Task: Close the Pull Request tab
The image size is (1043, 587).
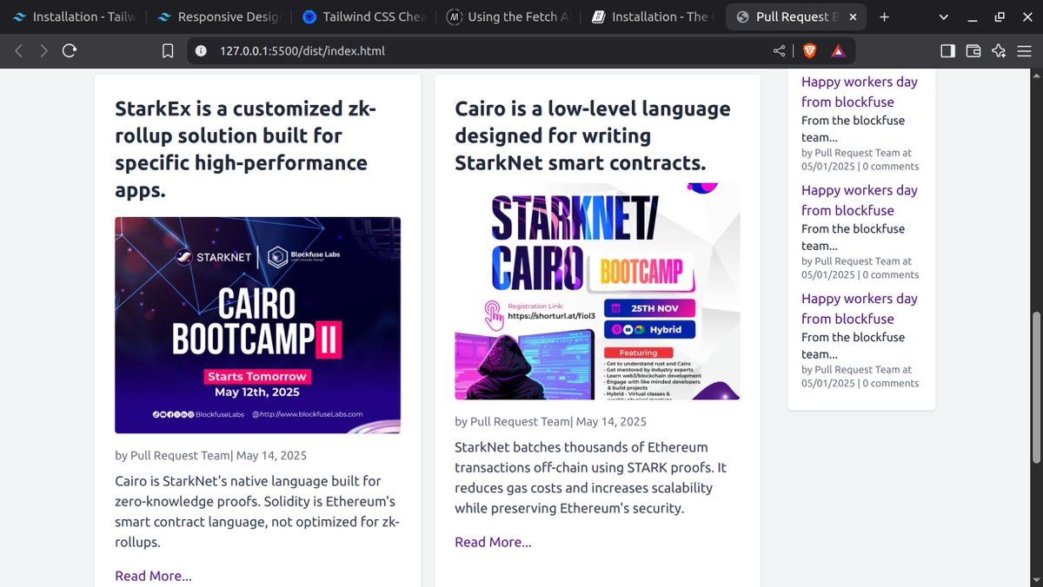Action: [853, 16]
